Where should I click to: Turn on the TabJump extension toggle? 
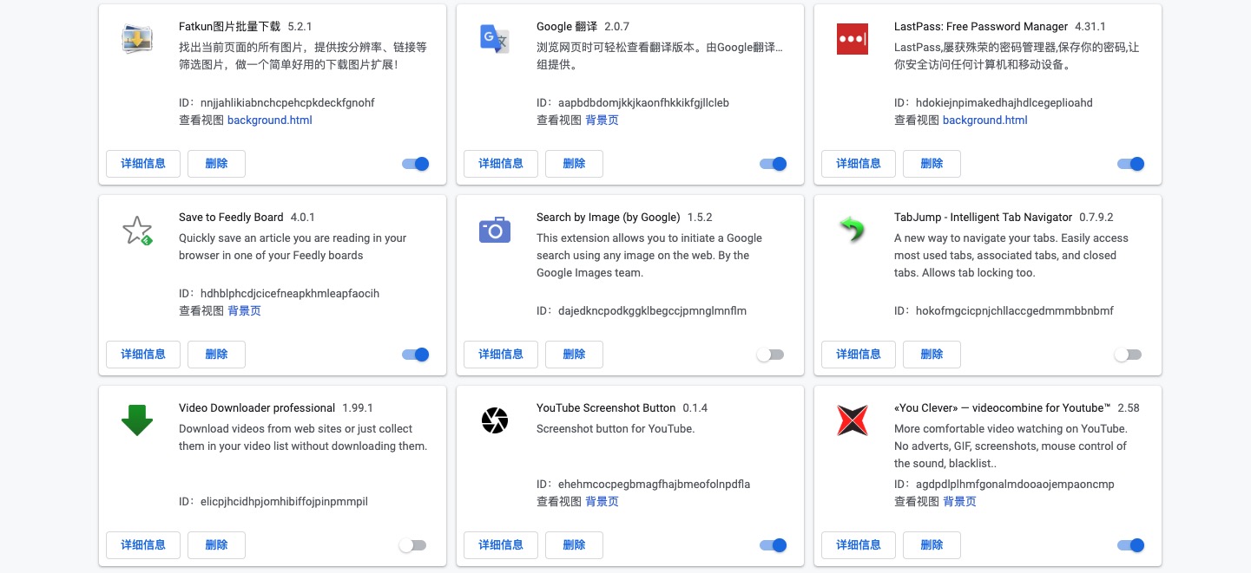pyautogui.click(x=1128, y=355)
